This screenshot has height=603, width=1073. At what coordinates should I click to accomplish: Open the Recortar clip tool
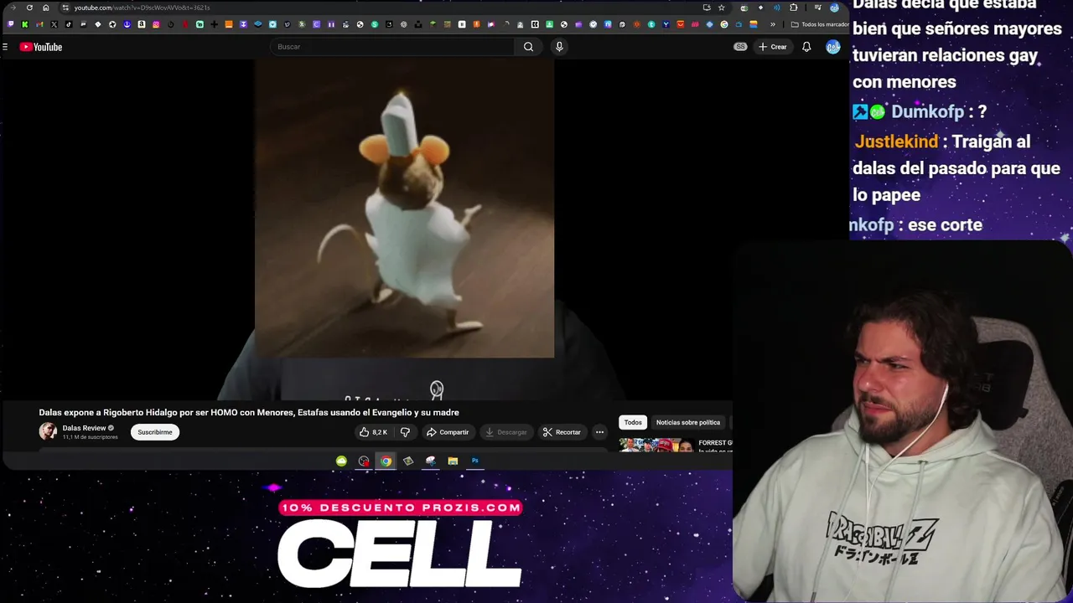[562, 432]
